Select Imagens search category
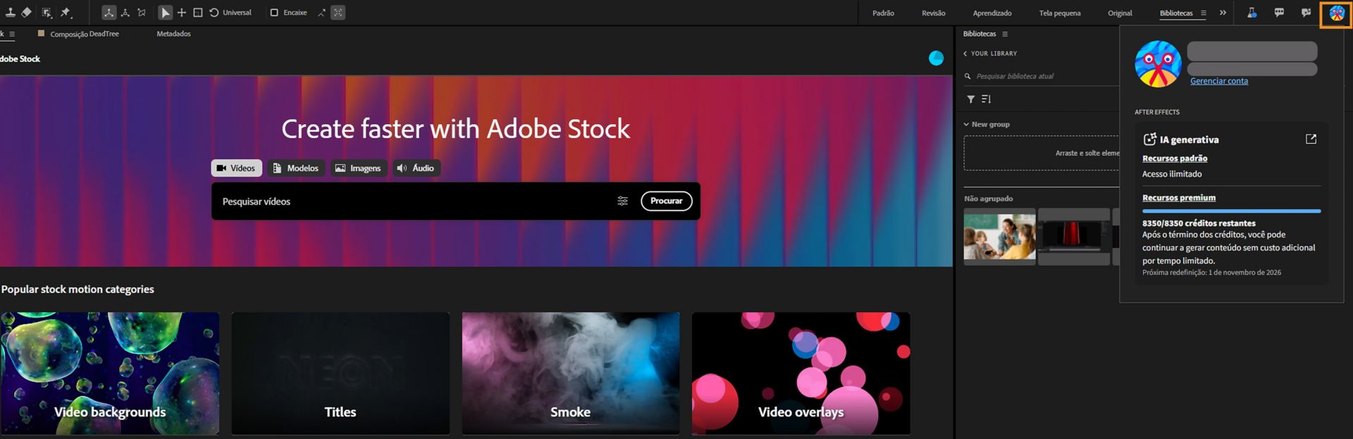Image resolution: width=1353 pixels, height=439 pixels. pos(359,168)
